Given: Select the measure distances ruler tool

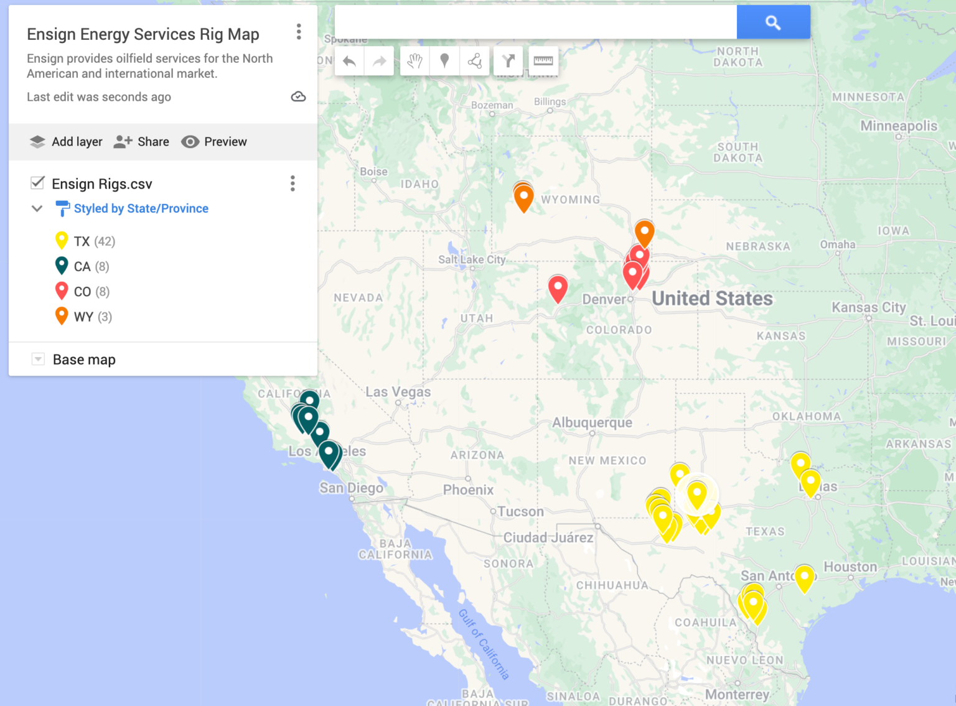Looking at the screenshot, I should point(543,61).
